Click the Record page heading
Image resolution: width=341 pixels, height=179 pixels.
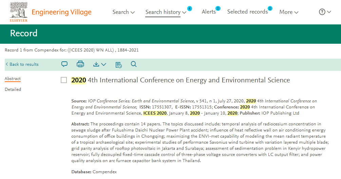click(x=24, y=33)
